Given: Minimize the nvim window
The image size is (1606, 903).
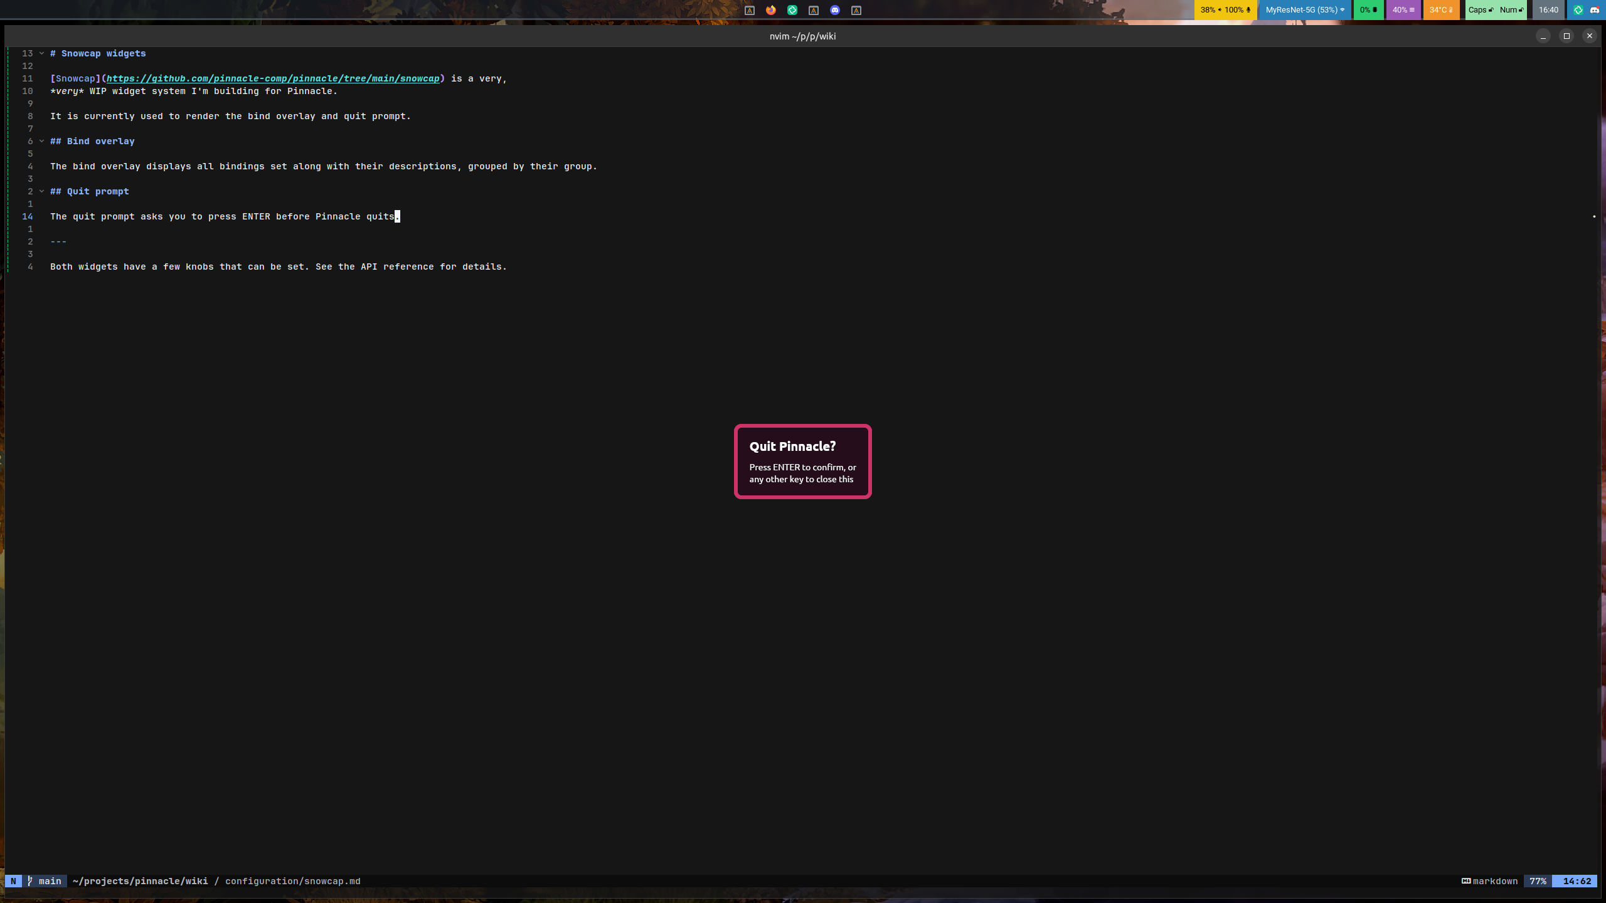Looking at the screenshot, I should [1543, 36].
